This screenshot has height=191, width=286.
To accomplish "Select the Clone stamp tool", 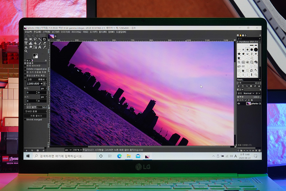I will 26,47.
